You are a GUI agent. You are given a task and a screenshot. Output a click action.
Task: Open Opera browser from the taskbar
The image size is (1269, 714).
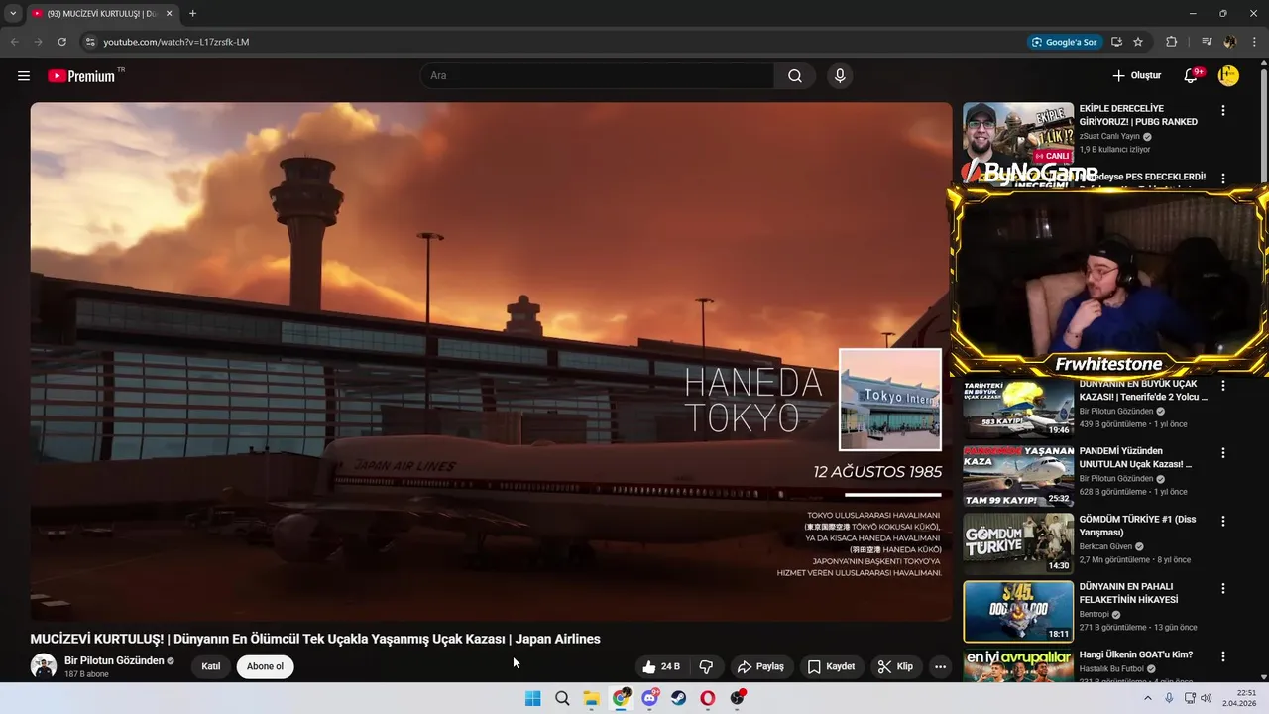pos(708,698)
